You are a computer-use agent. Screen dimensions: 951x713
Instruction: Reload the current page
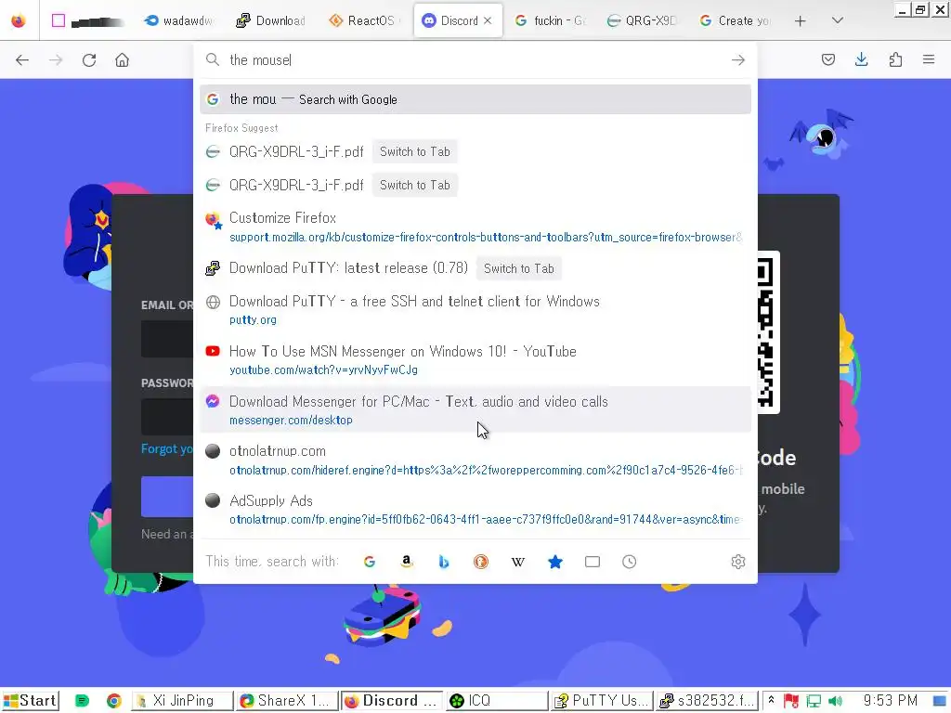pyautogui.click(x=89, y=60)
